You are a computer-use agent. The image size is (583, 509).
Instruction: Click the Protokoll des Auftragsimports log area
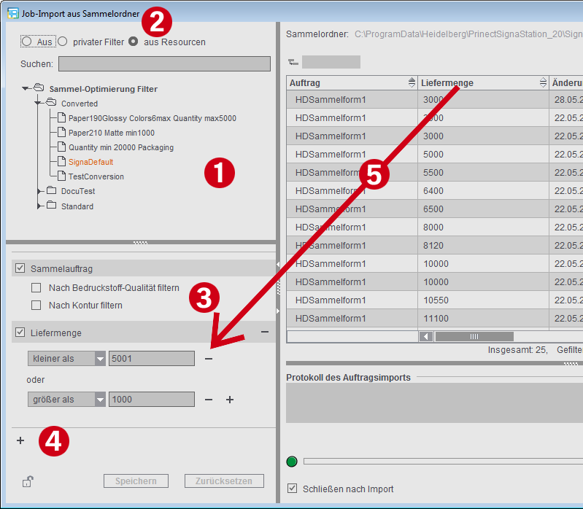tap(434, 403)
